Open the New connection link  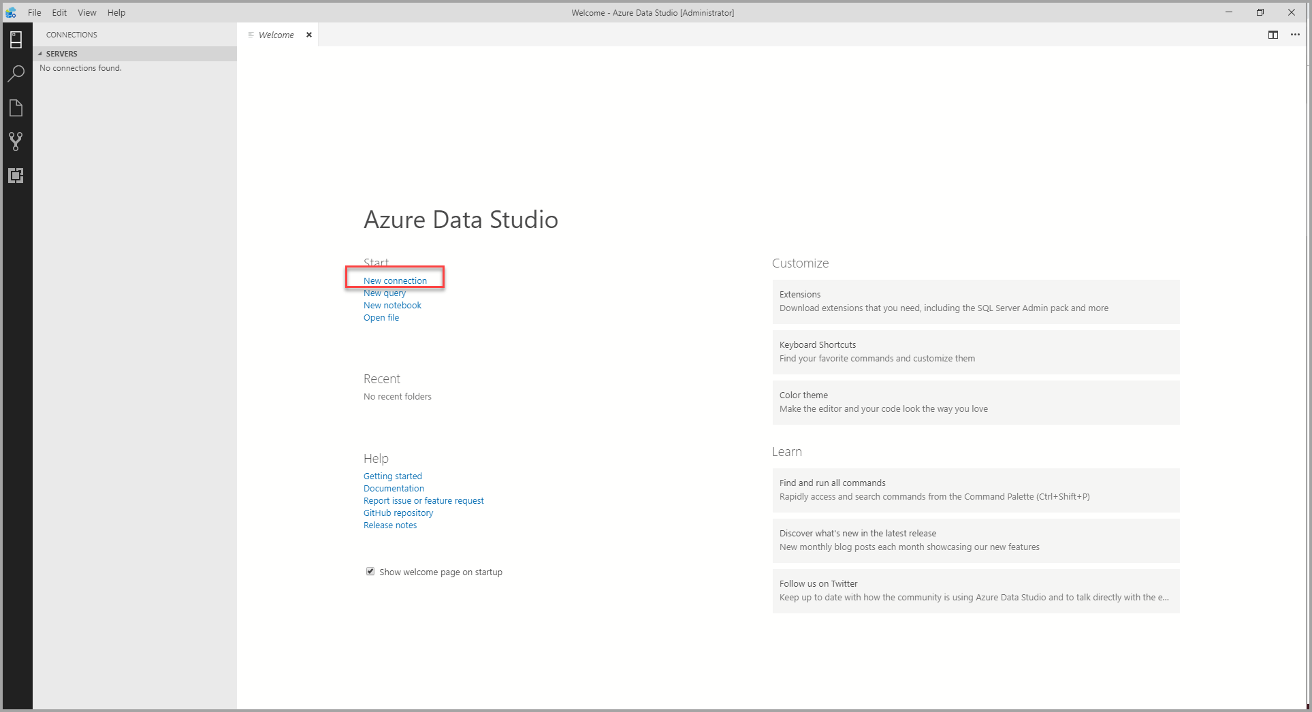(396, 280)
